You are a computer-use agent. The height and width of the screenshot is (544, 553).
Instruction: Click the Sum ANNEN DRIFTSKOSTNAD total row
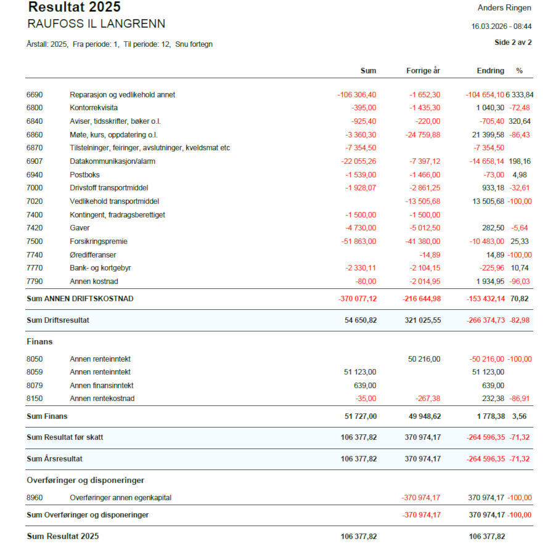click(80, 299)
